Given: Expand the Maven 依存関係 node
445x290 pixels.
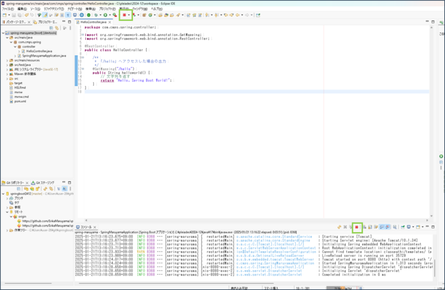Looking at the screenshot, I should tap(7, 74).
